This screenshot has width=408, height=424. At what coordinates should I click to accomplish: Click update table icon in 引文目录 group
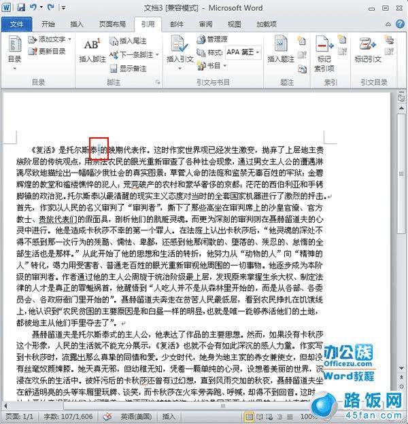(x=389, y=52)
